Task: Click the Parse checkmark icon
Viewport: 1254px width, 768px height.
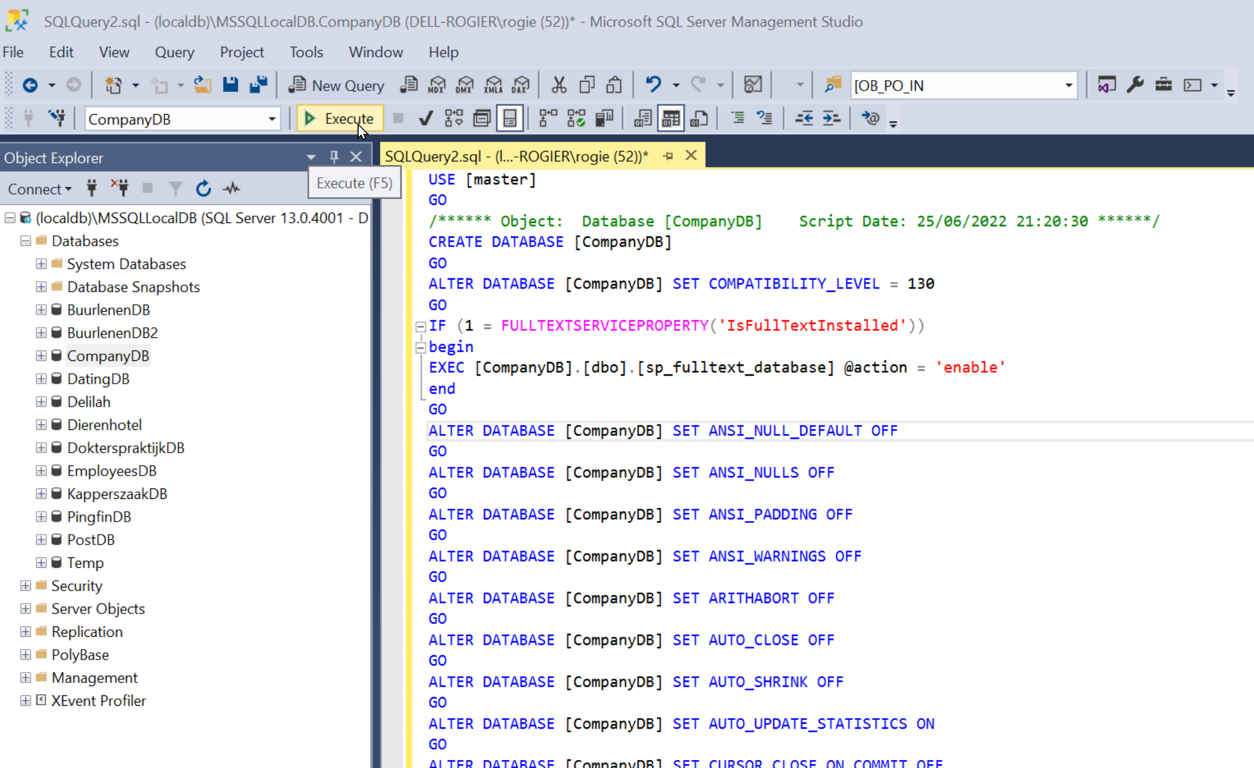Action: click(425, 118)
